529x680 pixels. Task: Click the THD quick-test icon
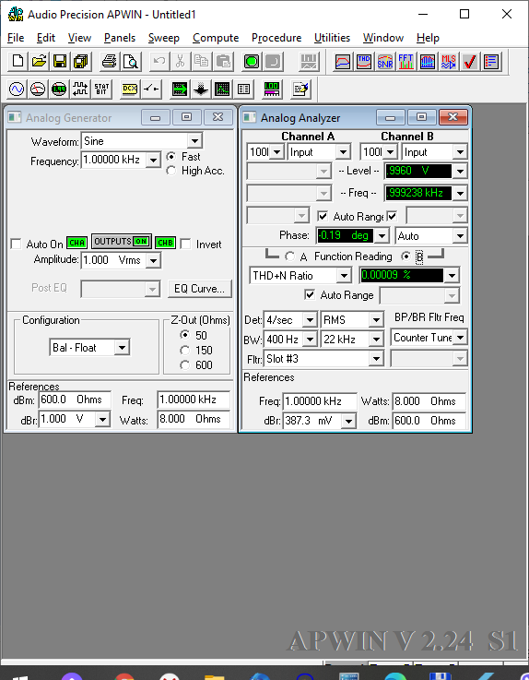tap(364, 62)
